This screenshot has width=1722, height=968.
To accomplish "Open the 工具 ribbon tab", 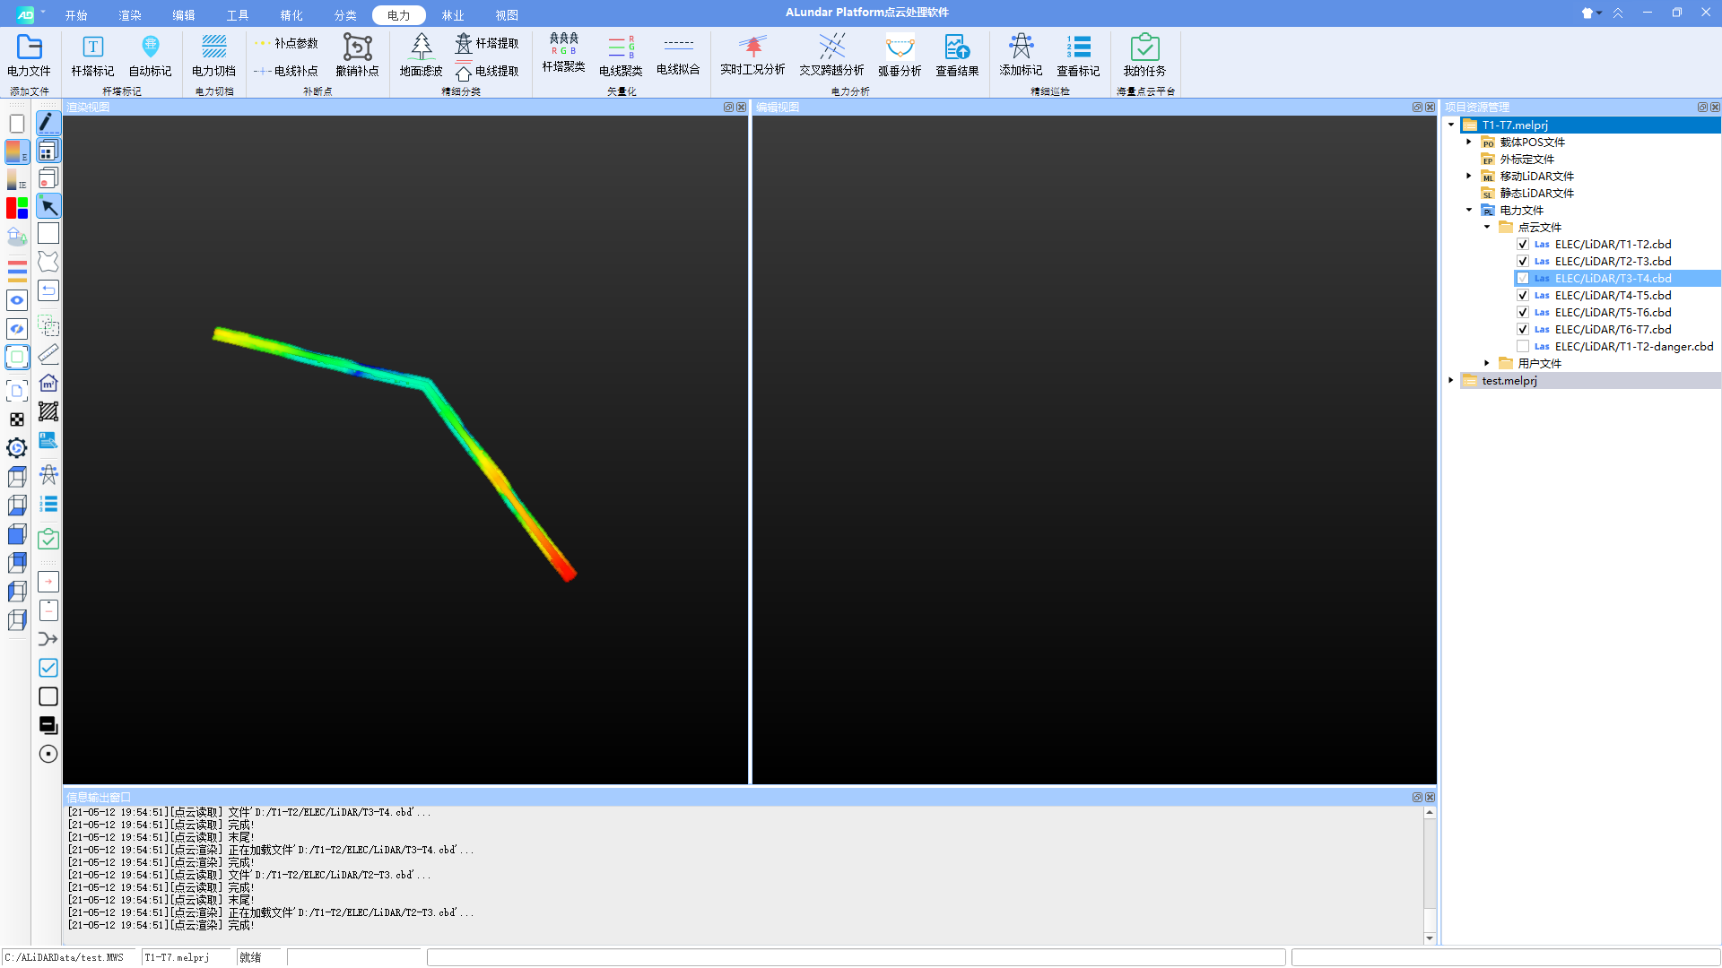I will (x=238, y=15).
